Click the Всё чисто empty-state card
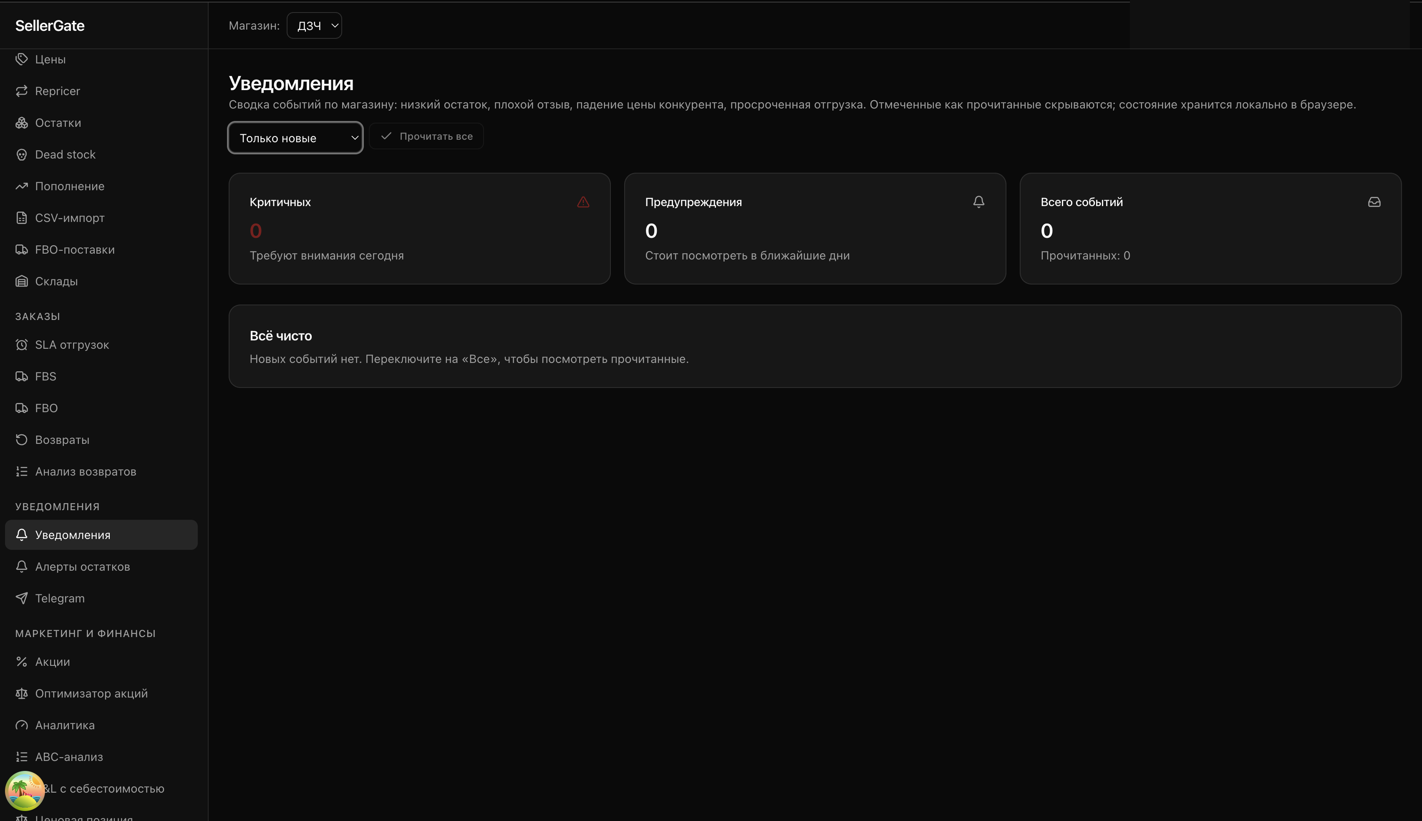This screenshot has height=821, width=1422. point(814,346)
